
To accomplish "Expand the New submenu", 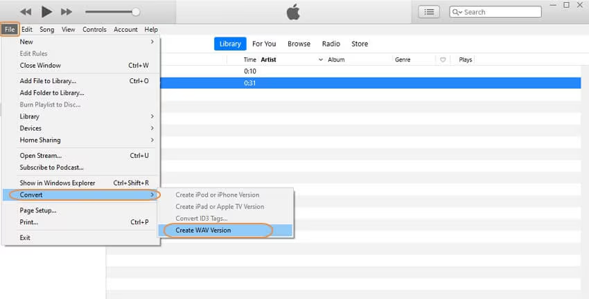I will tap(81, 42).
